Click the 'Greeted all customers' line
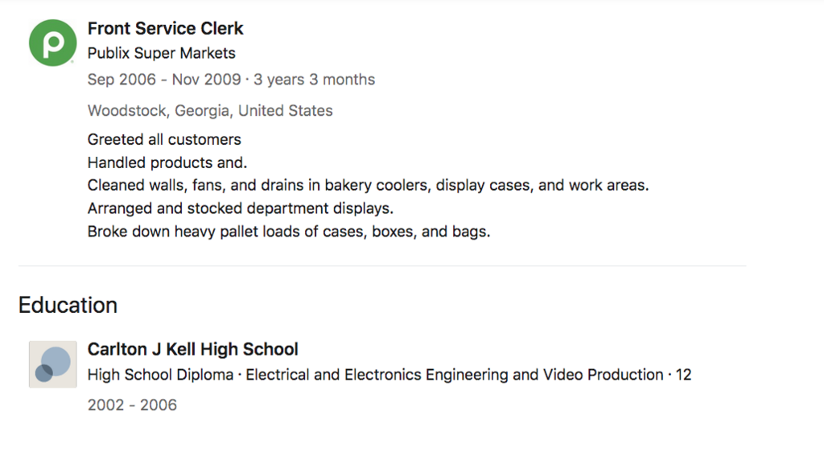 (x=164, y=140)
